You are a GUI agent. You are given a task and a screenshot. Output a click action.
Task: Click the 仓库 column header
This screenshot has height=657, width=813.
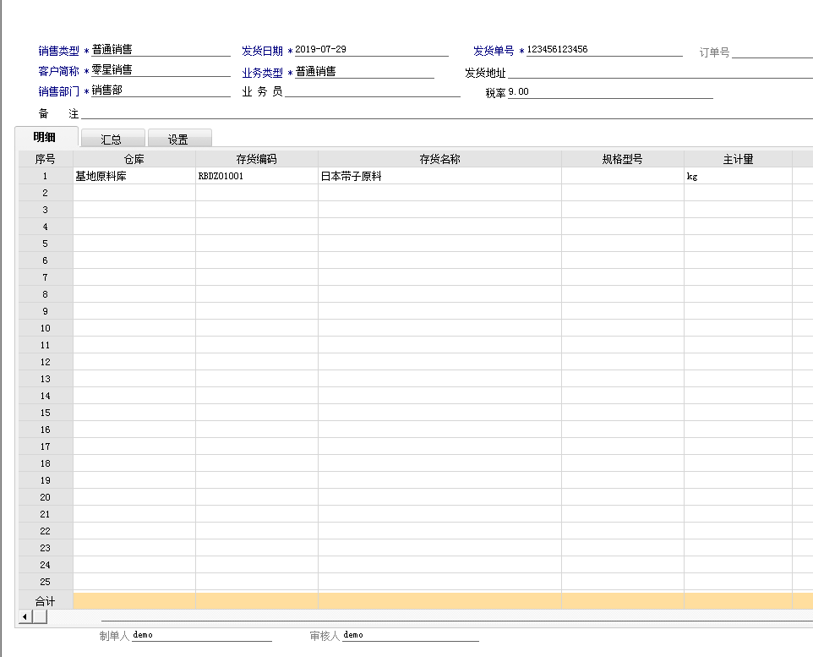(x=134, y=159)
